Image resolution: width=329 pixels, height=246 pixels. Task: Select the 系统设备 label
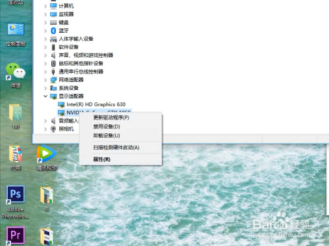tap(68, 88)
